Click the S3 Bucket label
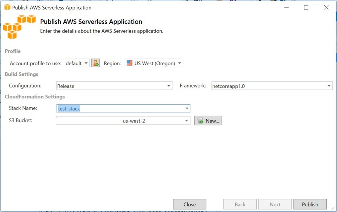The width and height of the screenshot is (337, 212). [x=20, y=120]
